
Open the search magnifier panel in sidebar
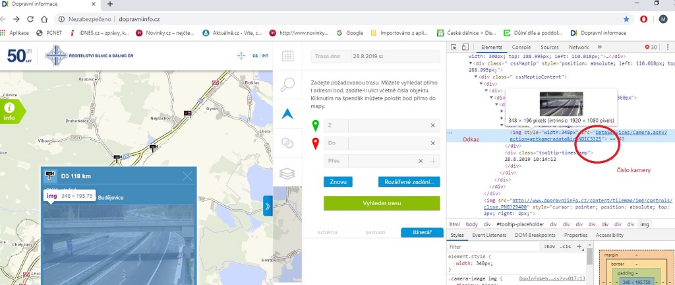click(x=287, y=85)
